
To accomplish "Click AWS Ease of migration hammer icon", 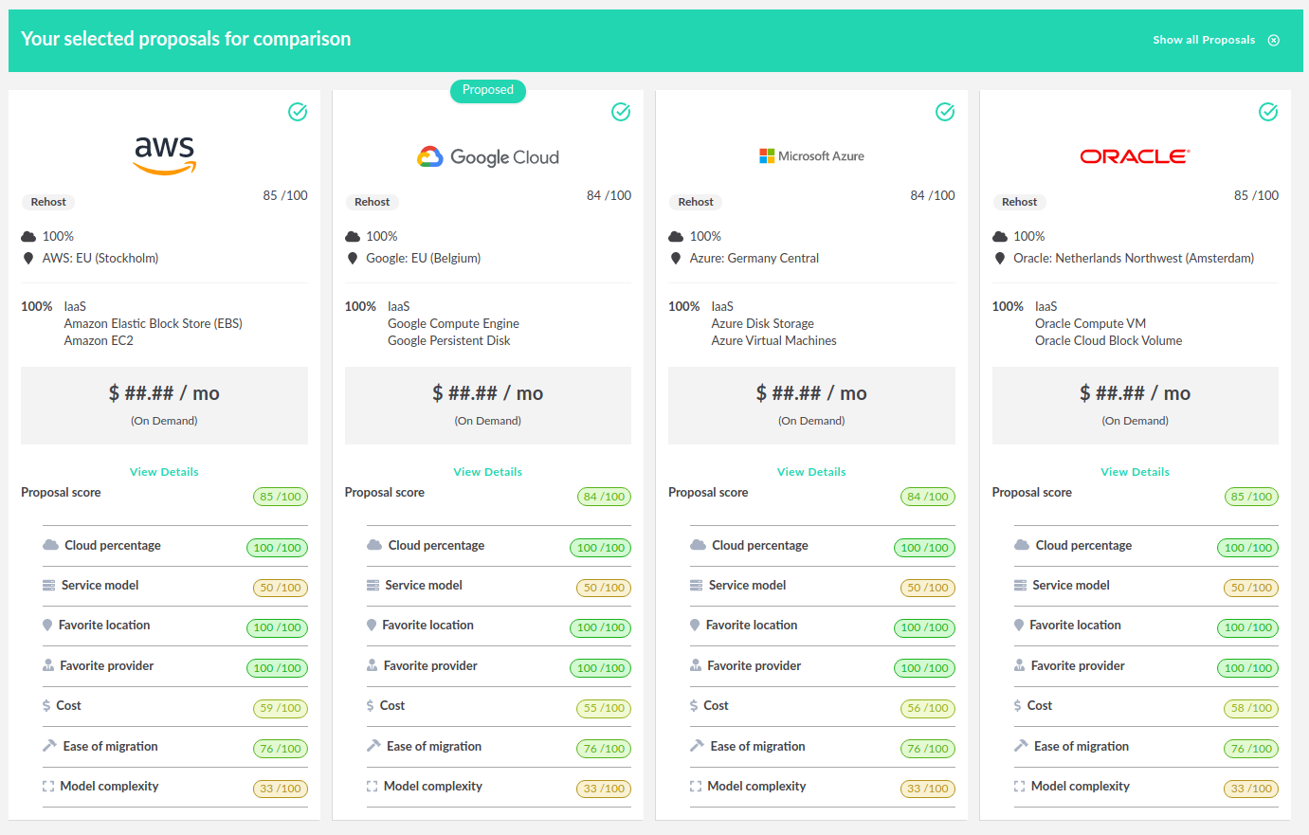I will coord(49,746).
